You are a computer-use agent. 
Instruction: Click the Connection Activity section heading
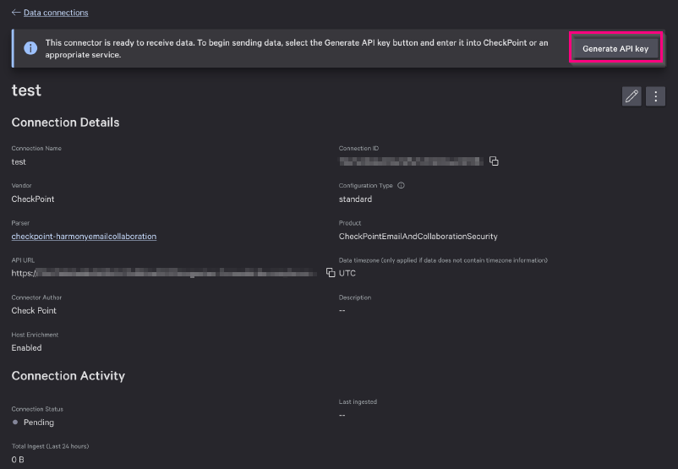[68, 376]
